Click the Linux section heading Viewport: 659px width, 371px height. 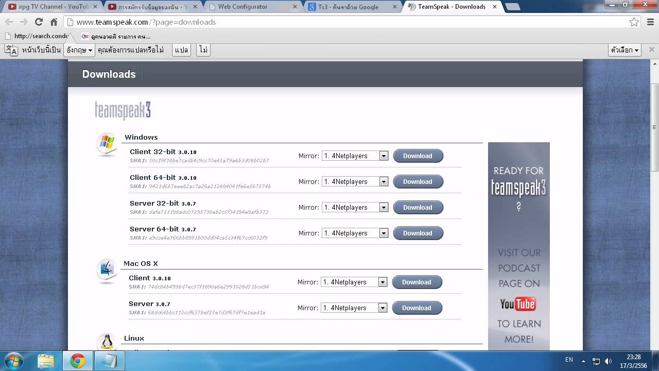click(134, 338)
